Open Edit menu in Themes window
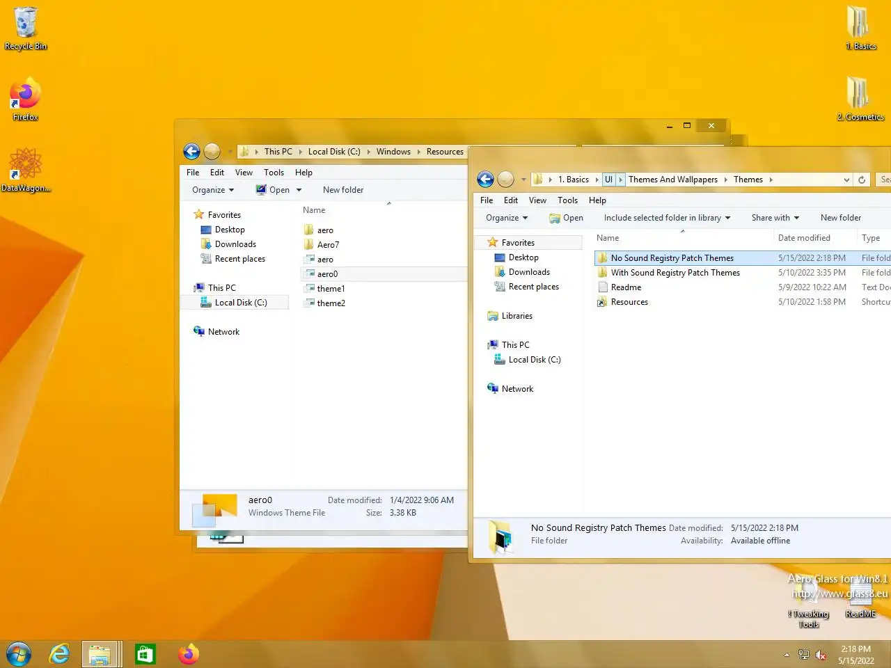 pos(511,200)
